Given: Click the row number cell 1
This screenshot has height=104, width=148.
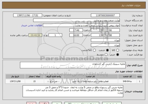Looking at the screenshot, I should (x=140, y=81).
